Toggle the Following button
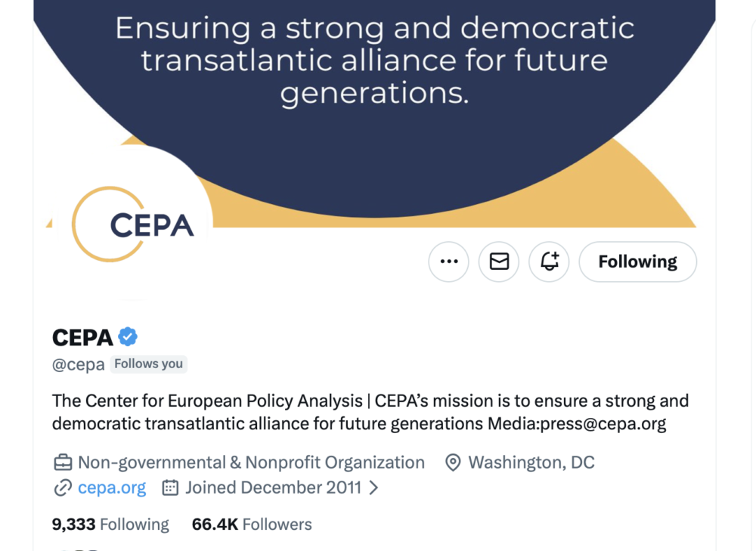 click(637, 262)
